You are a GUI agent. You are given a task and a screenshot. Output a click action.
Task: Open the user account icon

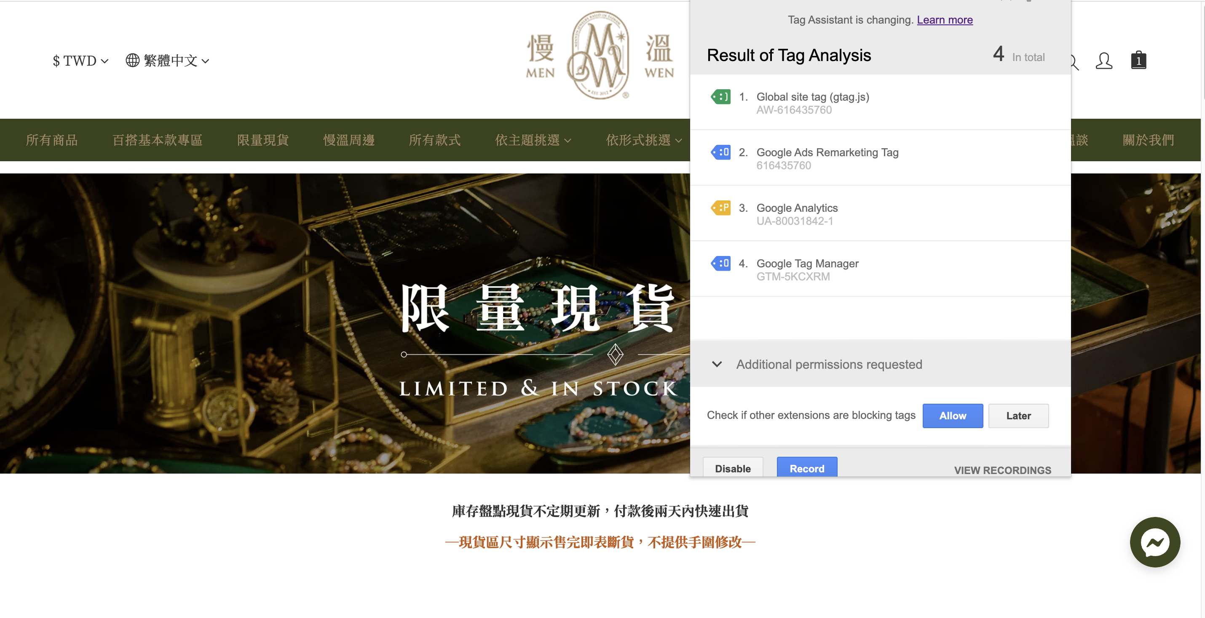tap(1104, 61)
